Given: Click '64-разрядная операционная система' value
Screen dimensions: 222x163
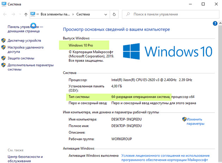Looking at the screenshot, I should 141,97.
